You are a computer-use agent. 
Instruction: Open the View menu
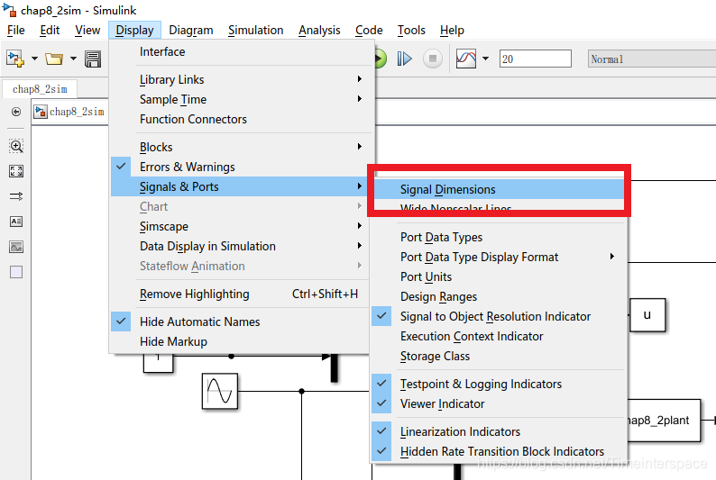(87, 30)
